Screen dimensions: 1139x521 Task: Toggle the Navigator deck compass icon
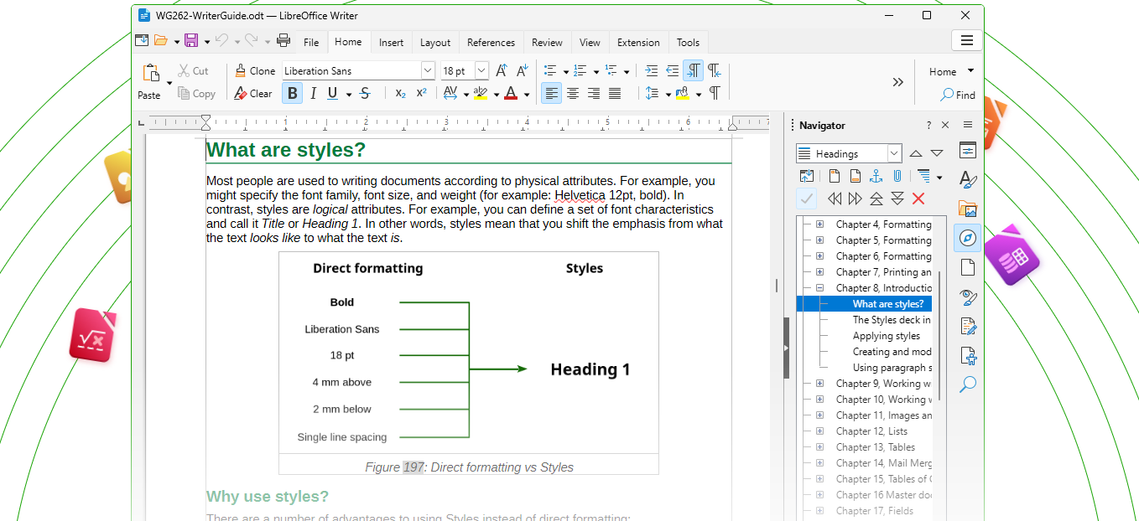point(968,238)
